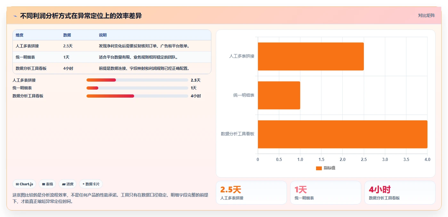Screen dimensions: 448x217
Task: Click the 人工多表拼接 progress bar
Action: click(x=137, y=80)
